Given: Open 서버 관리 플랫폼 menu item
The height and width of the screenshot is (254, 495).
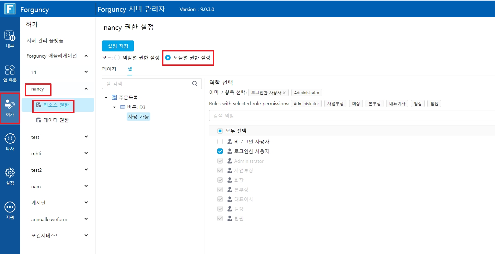Looking at the screenshot, I should click(45, 41).
